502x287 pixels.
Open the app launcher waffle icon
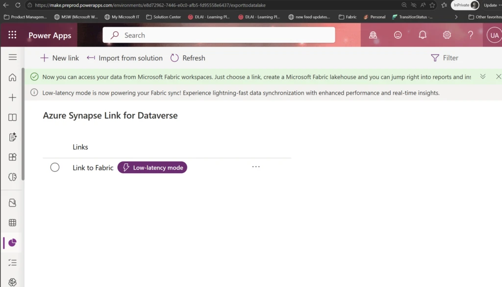pyautogui.click(x=12, y=35)
